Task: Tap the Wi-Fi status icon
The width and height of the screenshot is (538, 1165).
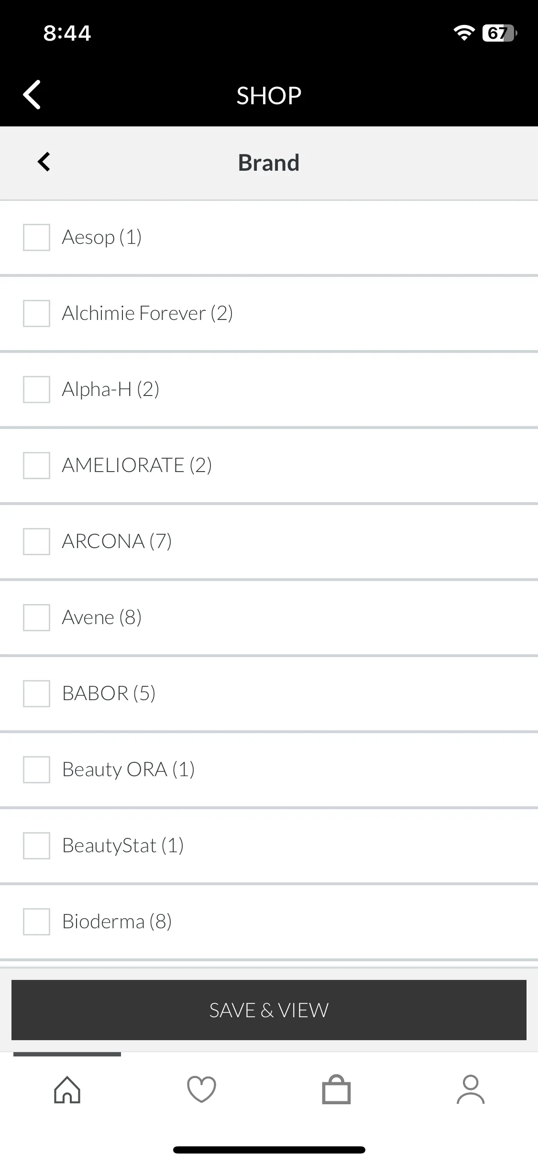Action: 464,33
